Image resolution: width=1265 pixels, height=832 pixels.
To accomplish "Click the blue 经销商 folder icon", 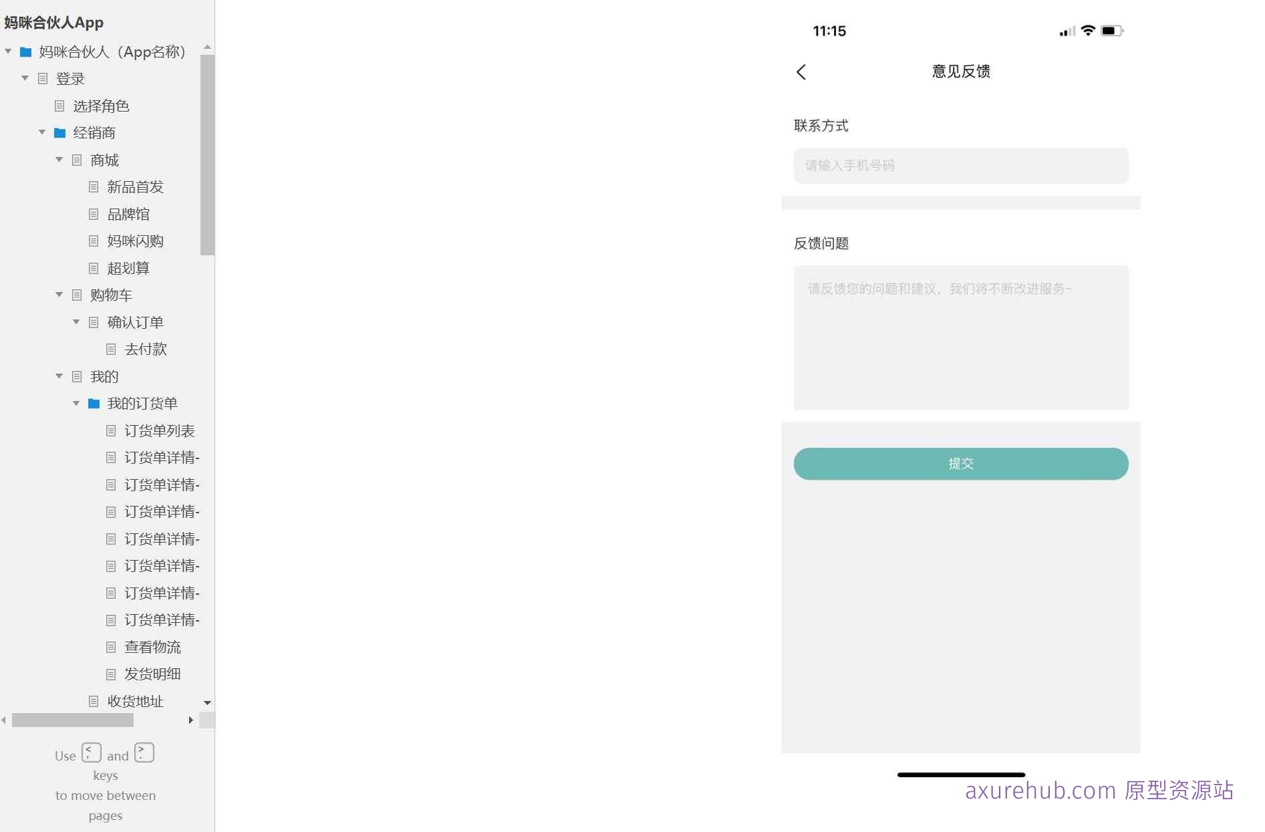I will [x=59, y=133].
